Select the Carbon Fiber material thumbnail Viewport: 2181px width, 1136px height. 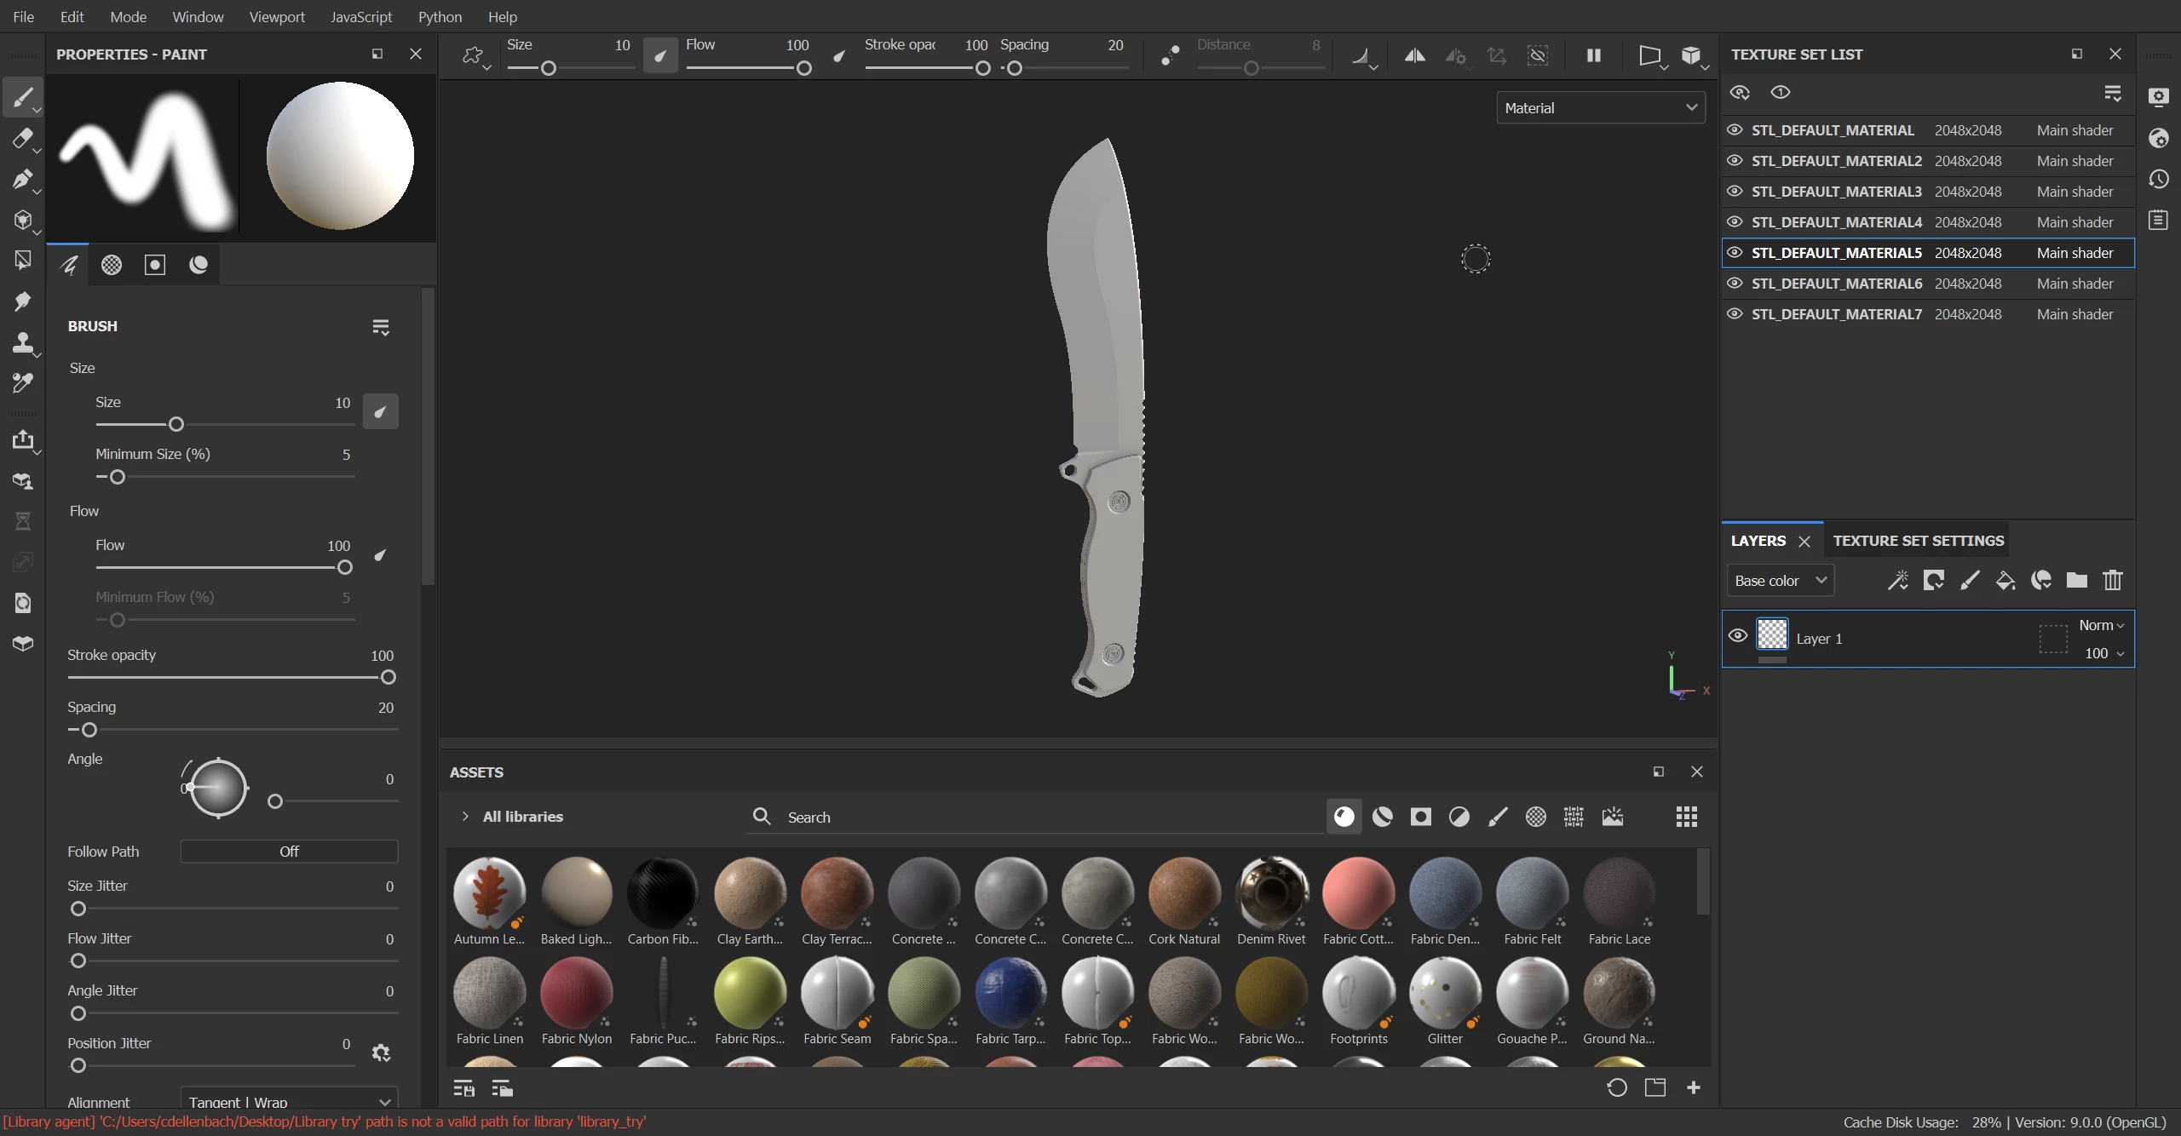pyautogui.click(x=663, y=894)
